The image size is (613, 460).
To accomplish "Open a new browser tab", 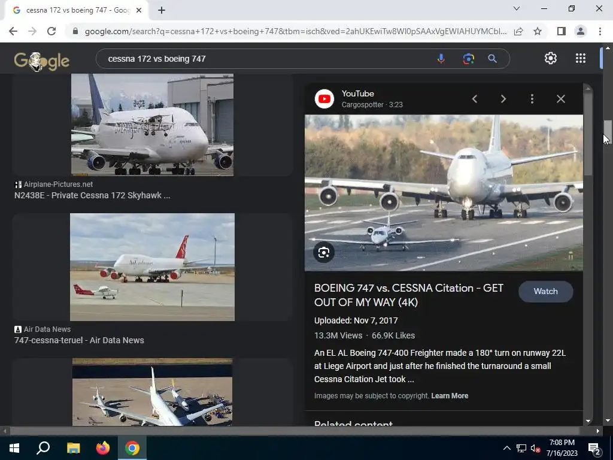I will tap(162, 11).
